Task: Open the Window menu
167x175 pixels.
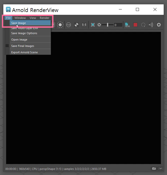Action: 20,18
